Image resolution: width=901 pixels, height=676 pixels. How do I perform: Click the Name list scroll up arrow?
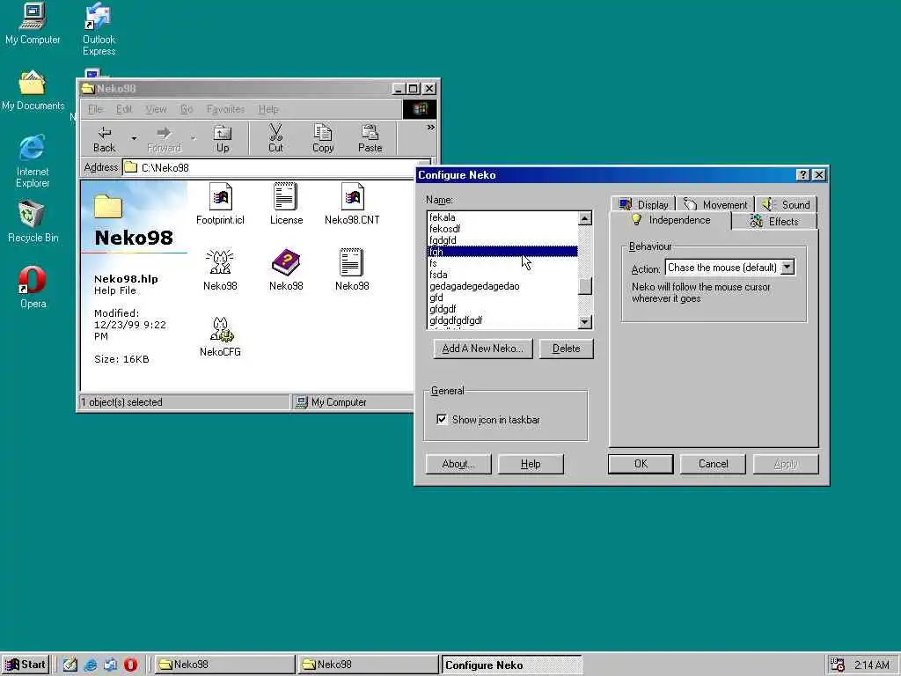[585, 218]
